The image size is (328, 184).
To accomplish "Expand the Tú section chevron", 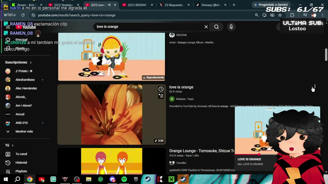I will point(13,145).
